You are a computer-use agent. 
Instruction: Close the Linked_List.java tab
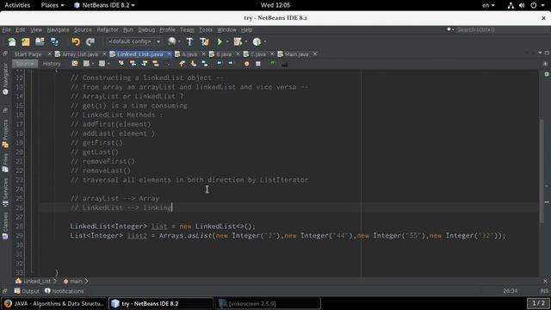[x=170, y=53]
